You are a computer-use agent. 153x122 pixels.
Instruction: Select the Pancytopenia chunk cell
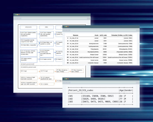pos(95,49)
